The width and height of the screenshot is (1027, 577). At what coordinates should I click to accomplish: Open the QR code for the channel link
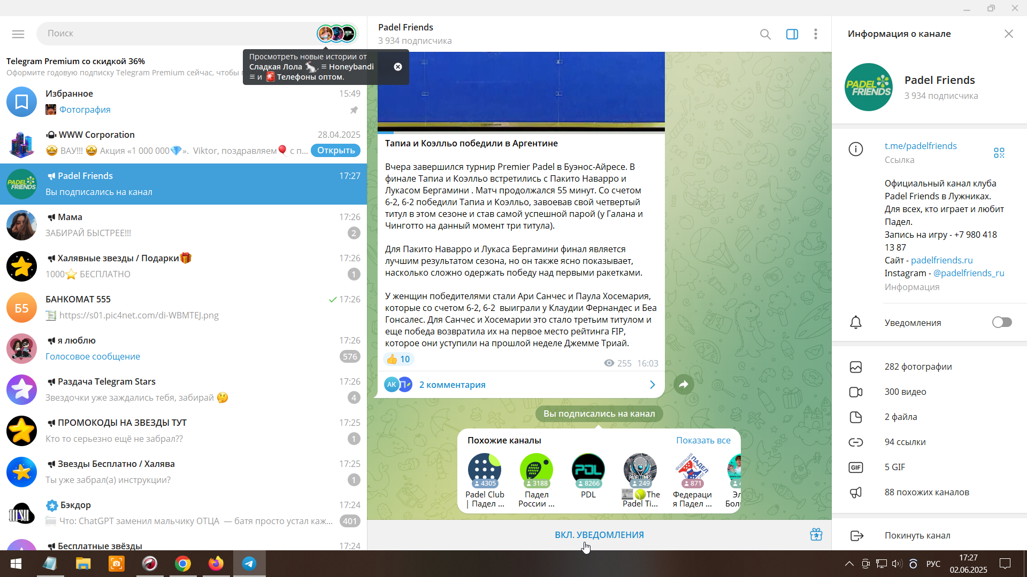[999, 153]
